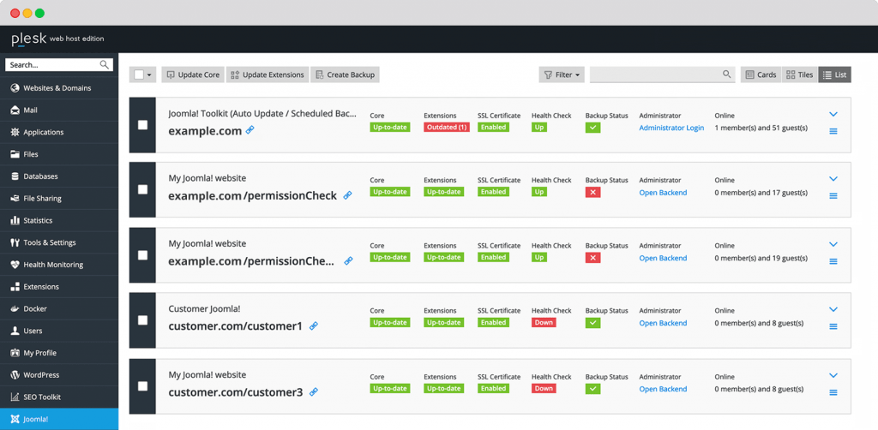Open the Administrator Login link
The image size is (878, 430).
point(671,128)
